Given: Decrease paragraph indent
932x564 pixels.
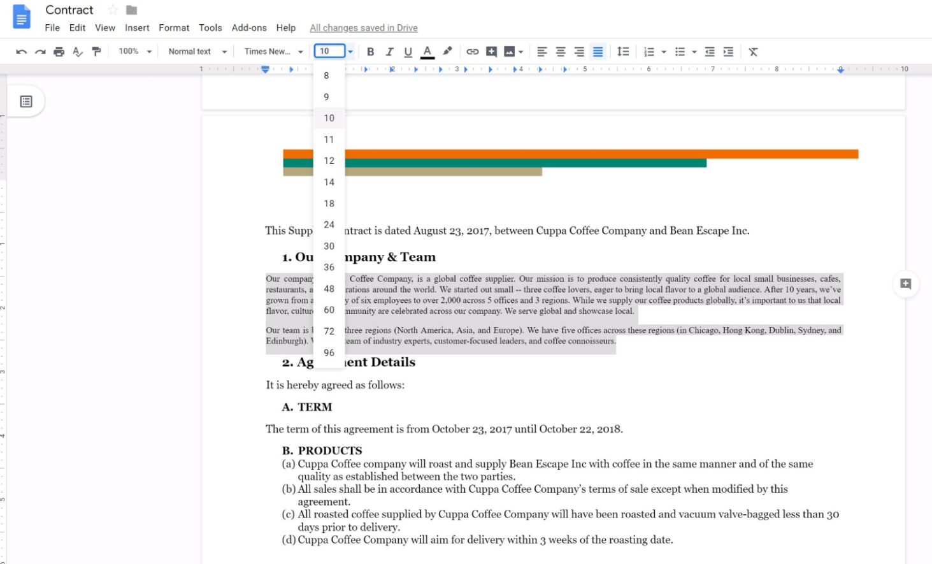Looking at the screenshot, I should click(x=710, y=52).
